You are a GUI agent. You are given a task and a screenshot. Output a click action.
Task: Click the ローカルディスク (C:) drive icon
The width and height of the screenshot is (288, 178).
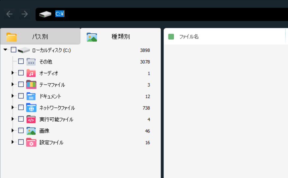[24, 50]
